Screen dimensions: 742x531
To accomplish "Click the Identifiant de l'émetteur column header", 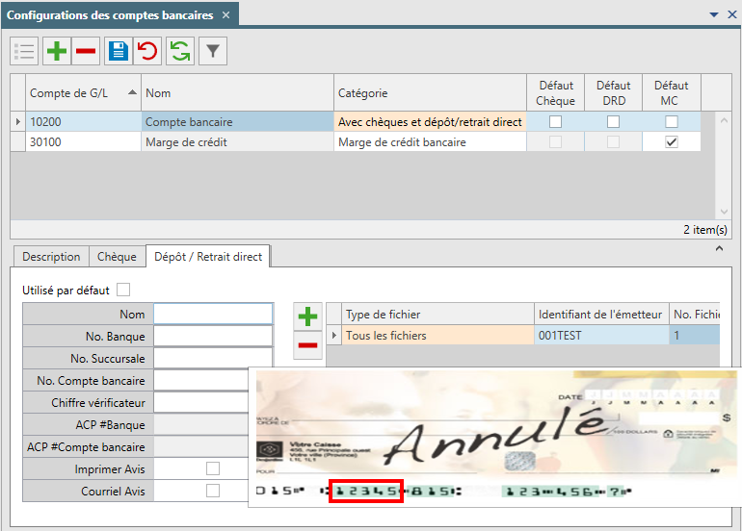I will tap(601, 315).
